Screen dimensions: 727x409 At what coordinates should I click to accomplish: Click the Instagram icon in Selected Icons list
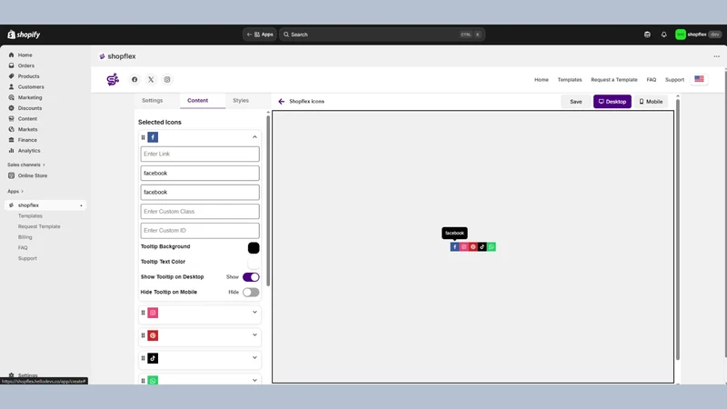[153, 313]
